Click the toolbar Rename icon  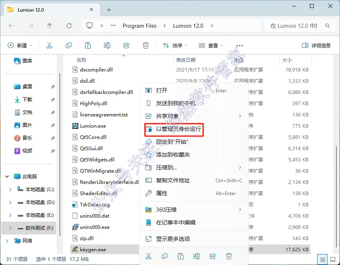(x=107, y=45)
